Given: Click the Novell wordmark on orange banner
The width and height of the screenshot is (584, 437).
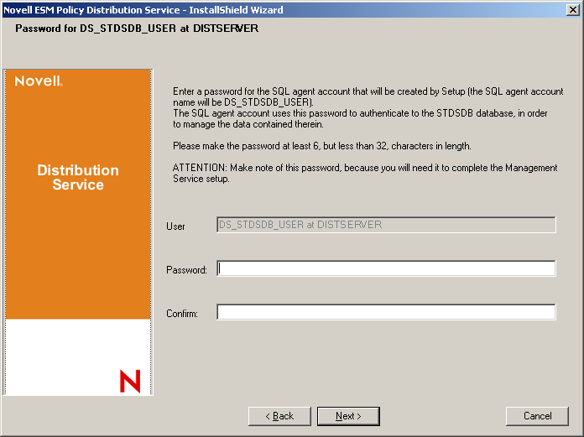Looking at the screenshot, I should click(x=39, y=81).
